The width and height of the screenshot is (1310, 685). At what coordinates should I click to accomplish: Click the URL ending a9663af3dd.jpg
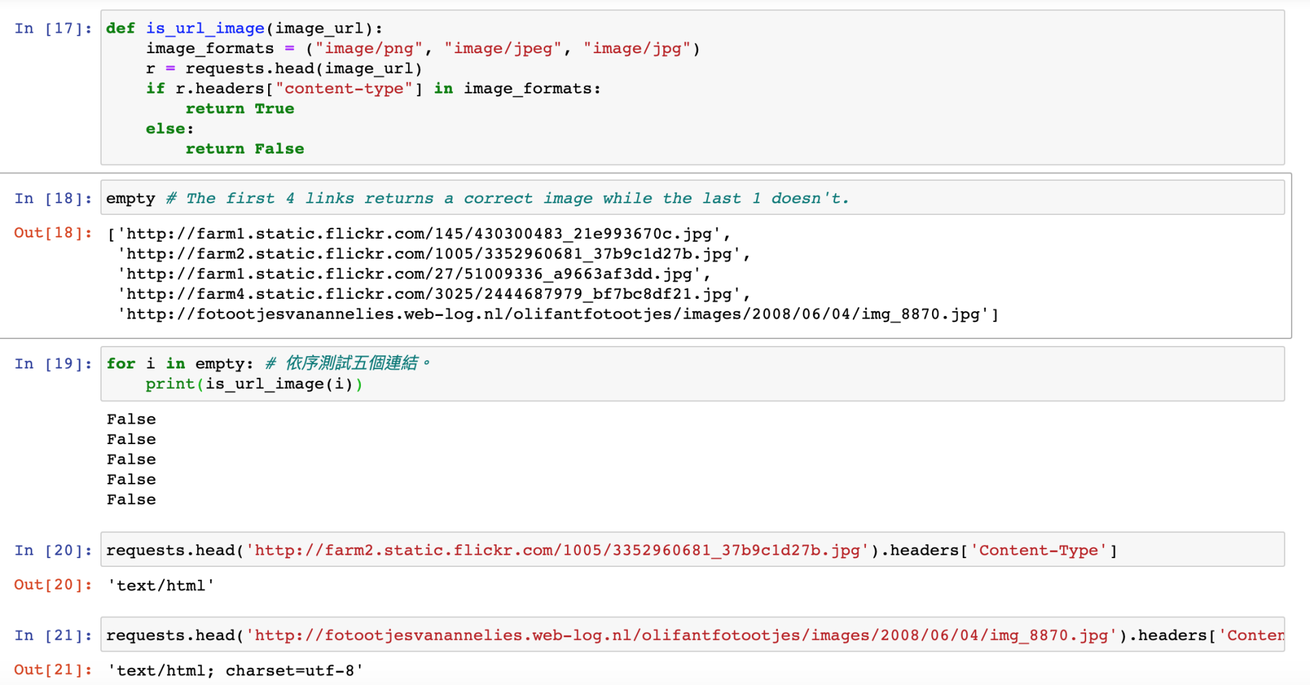pyautogui.click(x=409, y=274)
